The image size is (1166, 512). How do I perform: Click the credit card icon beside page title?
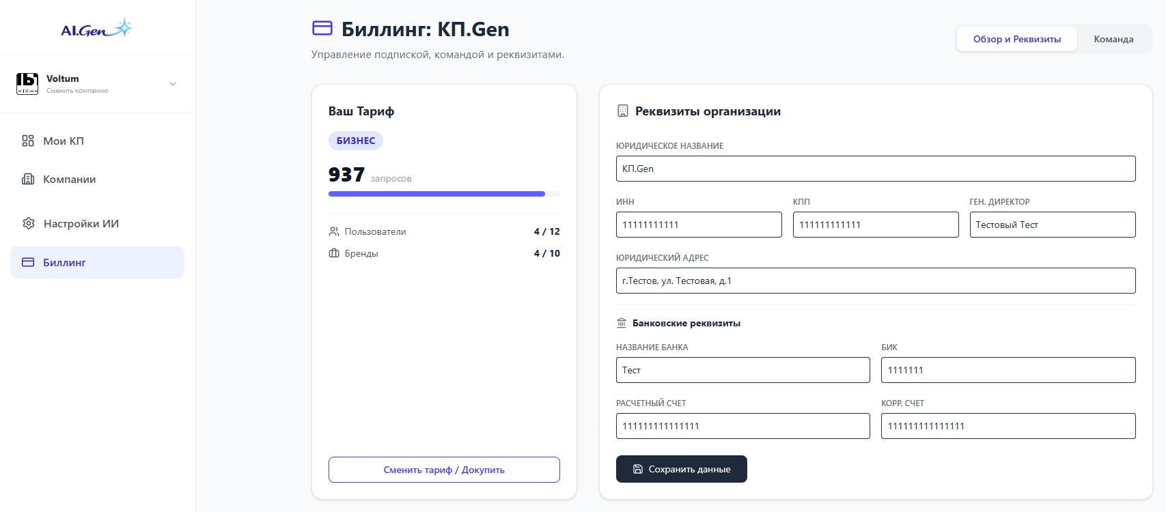tap(322, 28)
